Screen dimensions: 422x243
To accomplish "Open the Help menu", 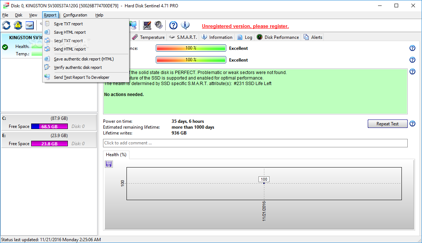I will coord(99,15).
